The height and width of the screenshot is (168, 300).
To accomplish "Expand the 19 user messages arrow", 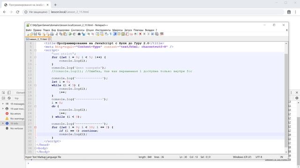I will (x=3, y=109).
